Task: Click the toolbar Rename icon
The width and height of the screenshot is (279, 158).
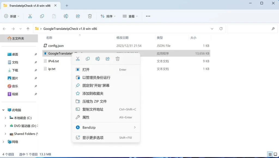Action: coord(66,16)
